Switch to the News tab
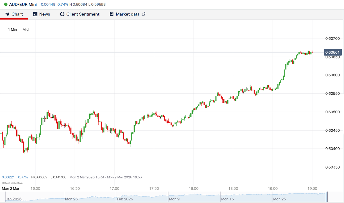The width and height of the screenshot is (344, 203). point(41,14)
